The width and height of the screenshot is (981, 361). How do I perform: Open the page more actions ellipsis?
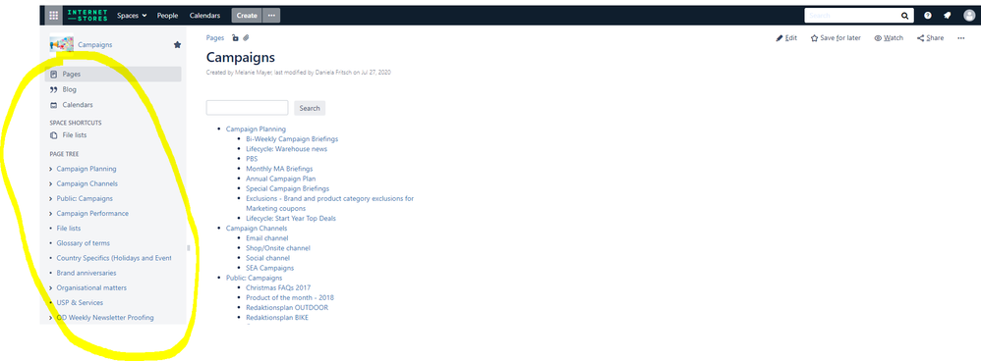click(x=961, y=38)
